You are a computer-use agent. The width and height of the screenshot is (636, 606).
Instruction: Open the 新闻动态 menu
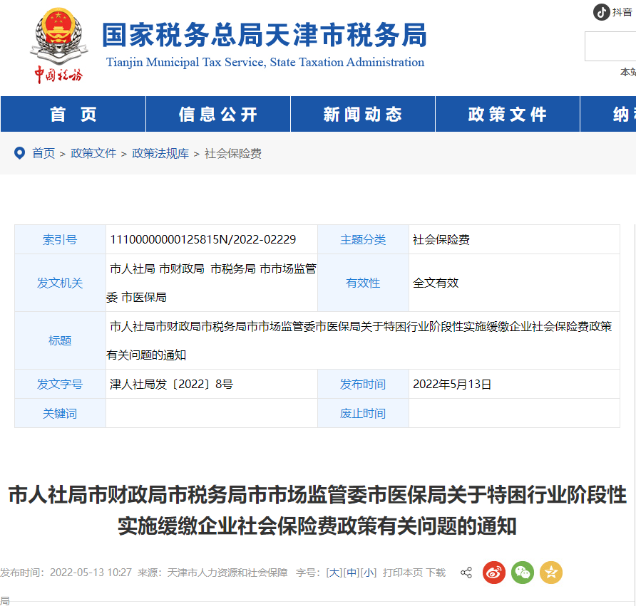pos(362,114)
